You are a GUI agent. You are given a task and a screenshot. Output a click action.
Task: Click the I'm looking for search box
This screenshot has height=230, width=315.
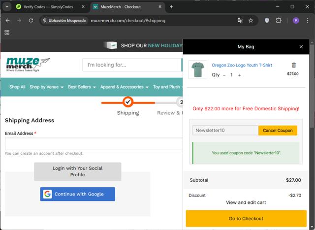(132, 65)
